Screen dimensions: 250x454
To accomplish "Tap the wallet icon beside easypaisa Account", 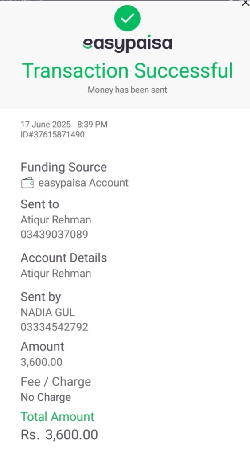I will click(x=27, y=183).
